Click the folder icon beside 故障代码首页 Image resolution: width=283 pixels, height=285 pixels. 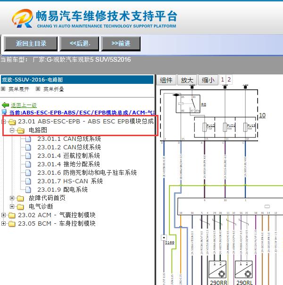[x=21, y=198]
